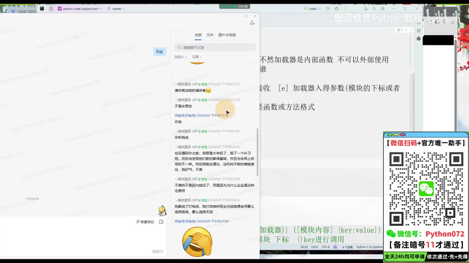Click the user avatar beside the chat input

[162, 210]
